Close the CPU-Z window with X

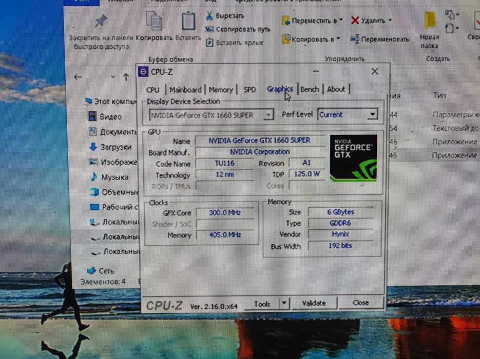click(374, 72)
